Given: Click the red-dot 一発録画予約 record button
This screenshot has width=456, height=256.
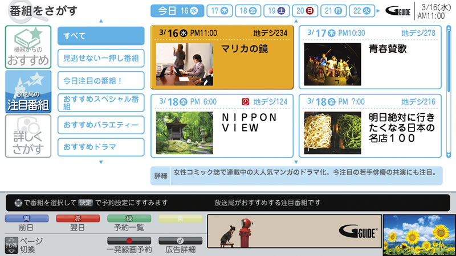Looking at the screenshot, I should [129, 241].
